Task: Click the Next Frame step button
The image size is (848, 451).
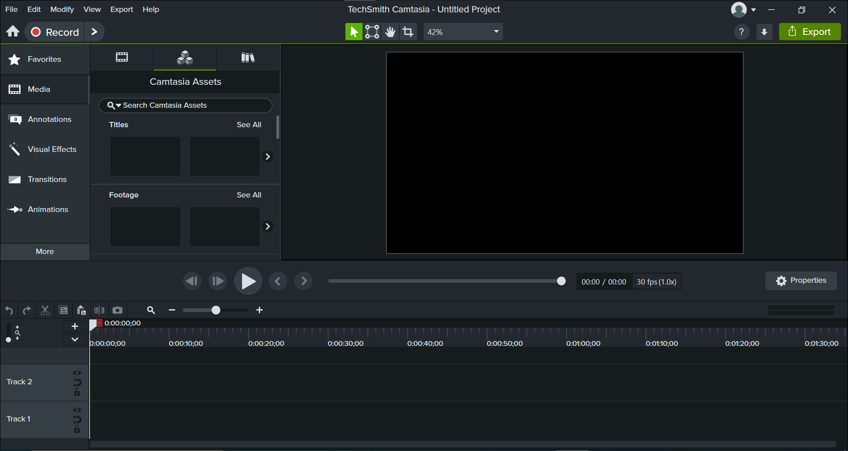Action: pyautogui.click(x=218, y=281)
